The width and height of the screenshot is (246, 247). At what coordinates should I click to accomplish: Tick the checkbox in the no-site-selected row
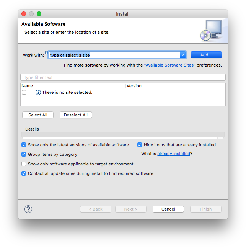pyautogui.click(x=24, y=92)
